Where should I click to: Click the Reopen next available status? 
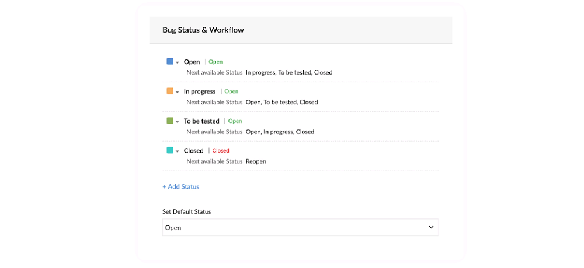tap(256, 161)
